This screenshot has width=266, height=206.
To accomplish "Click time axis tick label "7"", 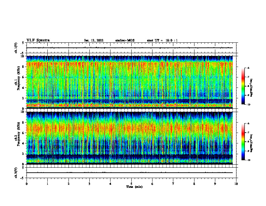I will 173,184.
